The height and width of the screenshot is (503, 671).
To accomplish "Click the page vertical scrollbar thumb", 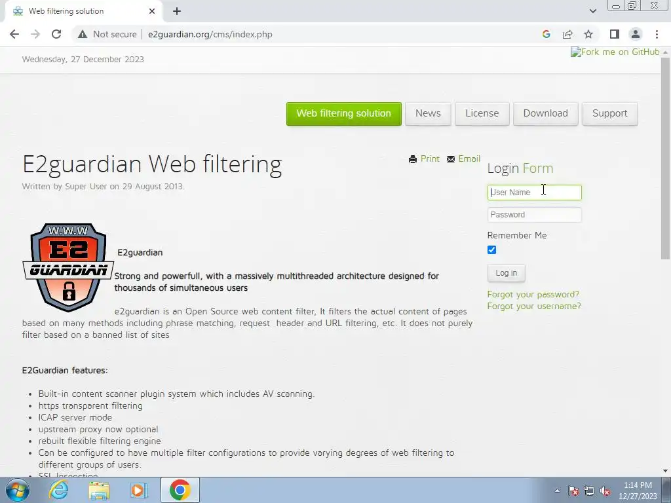I will pos(666,158).
